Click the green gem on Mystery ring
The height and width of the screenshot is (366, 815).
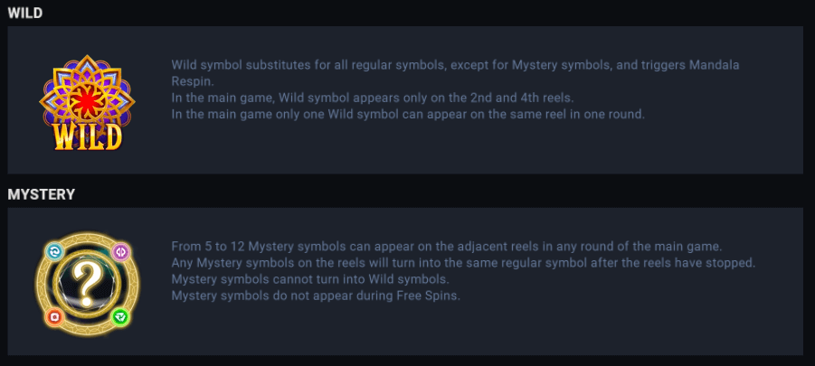120,316
